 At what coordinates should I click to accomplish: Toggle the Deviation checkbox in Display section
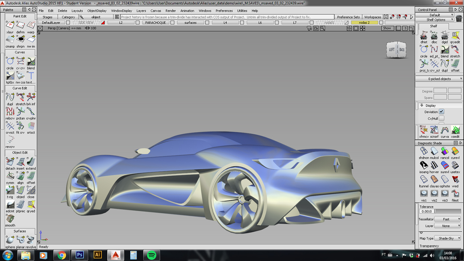click(441, 112)
